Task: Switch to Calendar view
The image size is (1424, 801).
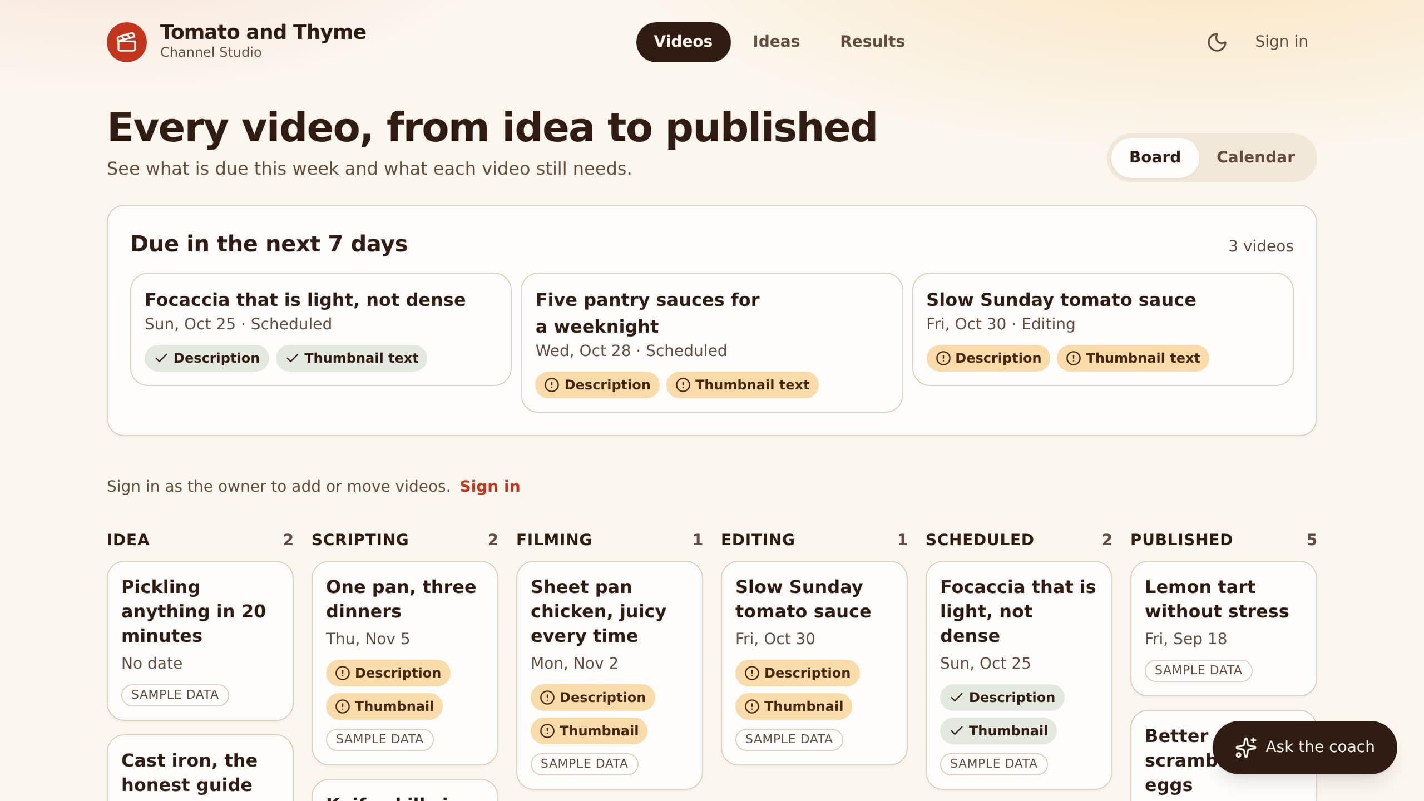Action: pyautogui.click(x=1255, y=157)
